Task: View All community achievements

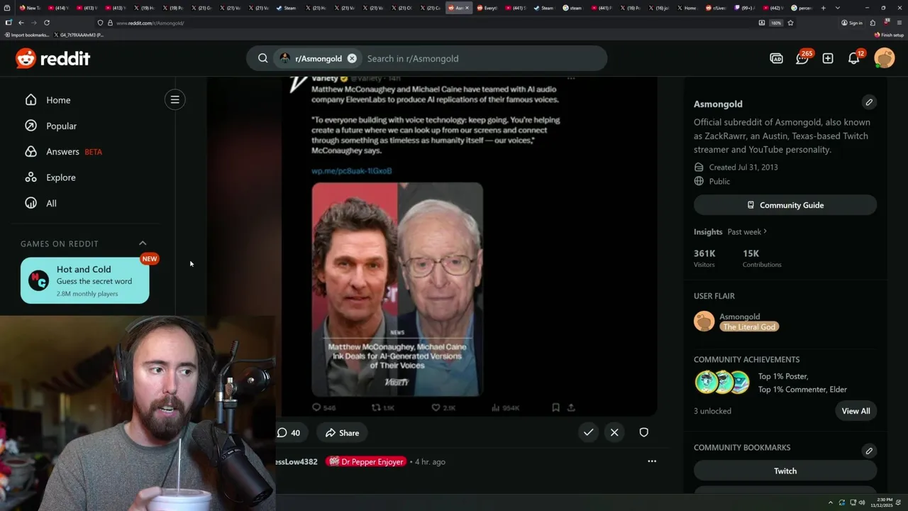Action: (856, 411)
